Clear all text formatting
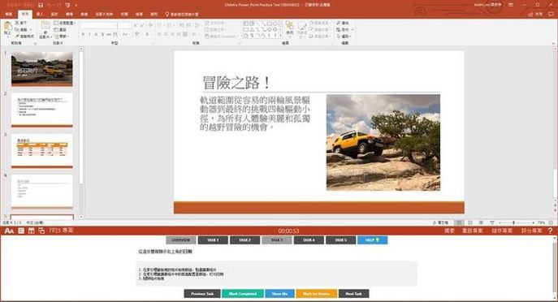The width and height of the screenshot is (558, 302). click(150, 26)
